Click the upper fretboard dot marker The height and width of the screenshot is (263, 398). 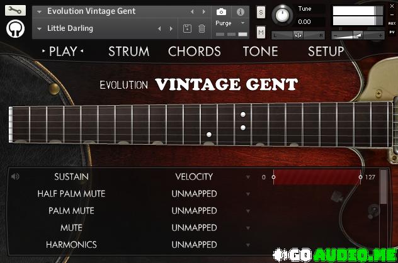243,115
